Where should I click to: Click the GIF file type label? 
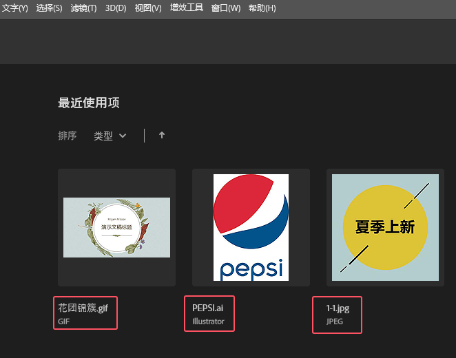(x=63, y=322)
